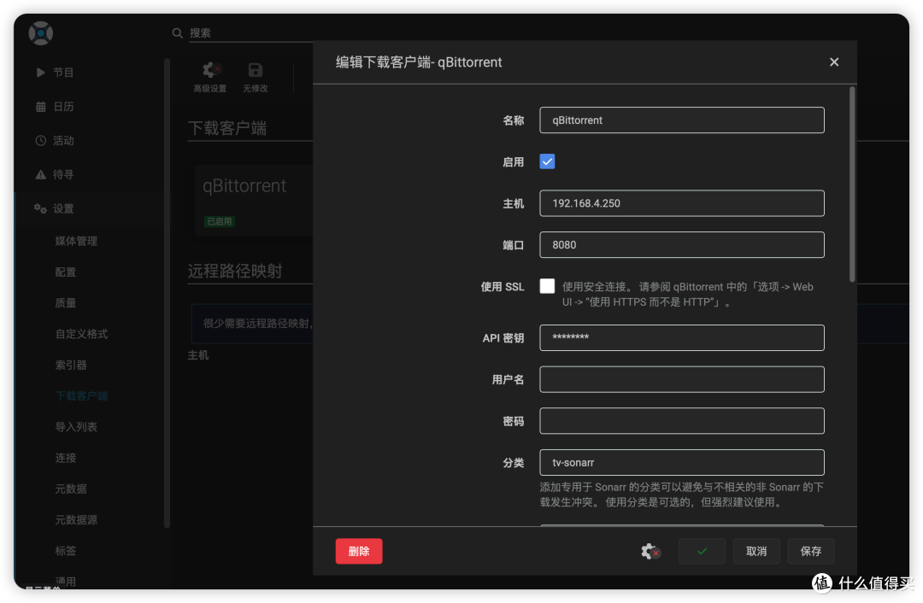
Task: Click the 端口 port field
Action: [682, 245]
